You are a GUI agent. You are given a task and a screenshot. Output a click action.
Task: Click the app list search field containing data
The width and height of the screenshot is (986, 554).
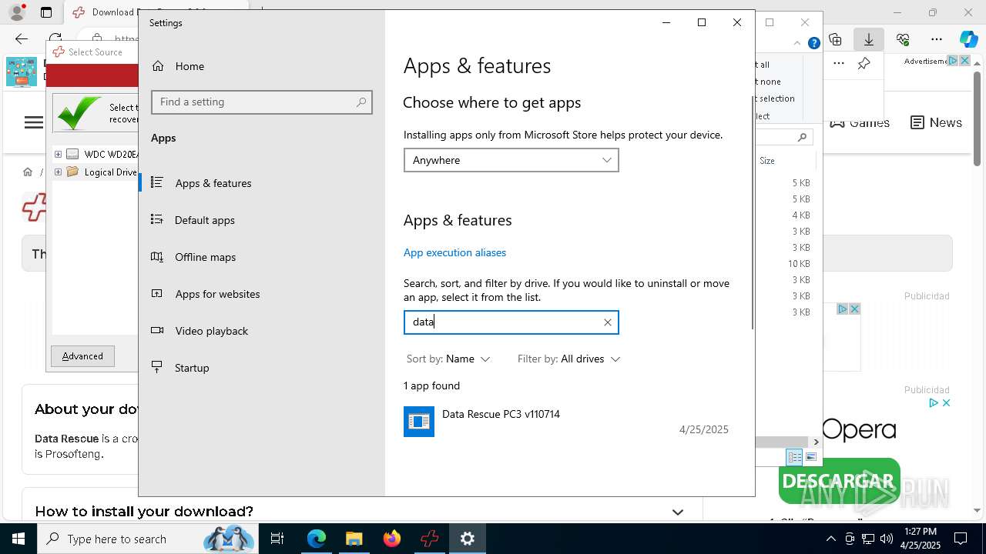[x=511, y=322]
